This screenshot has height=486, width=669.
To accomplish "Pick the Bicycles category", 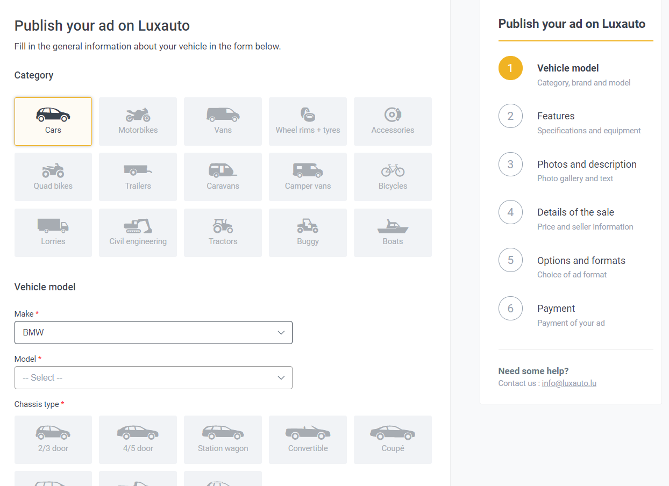I will [x=393, y=177].
